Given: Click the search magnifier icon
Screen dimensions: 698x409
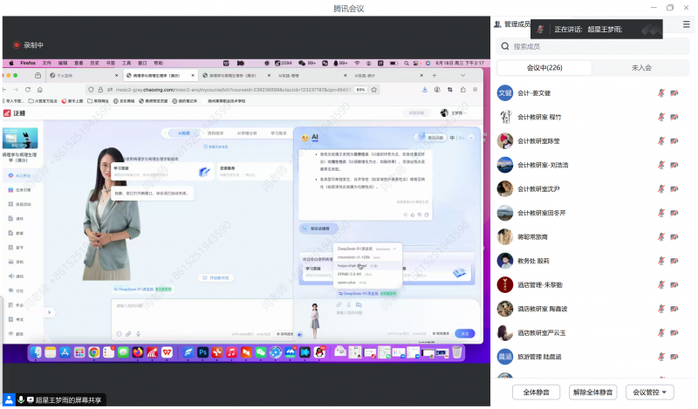Looking at the screenshot, I should [x=503, y=46].
